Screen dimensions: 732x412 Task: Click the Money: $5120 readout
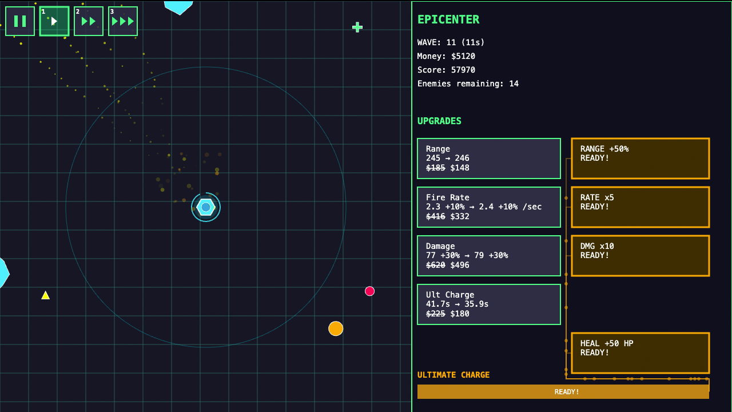(446, 56)
